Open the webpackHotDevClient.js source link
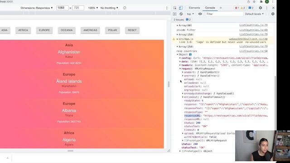This screenshot has width=290, height=163. [x=248, y=39]
